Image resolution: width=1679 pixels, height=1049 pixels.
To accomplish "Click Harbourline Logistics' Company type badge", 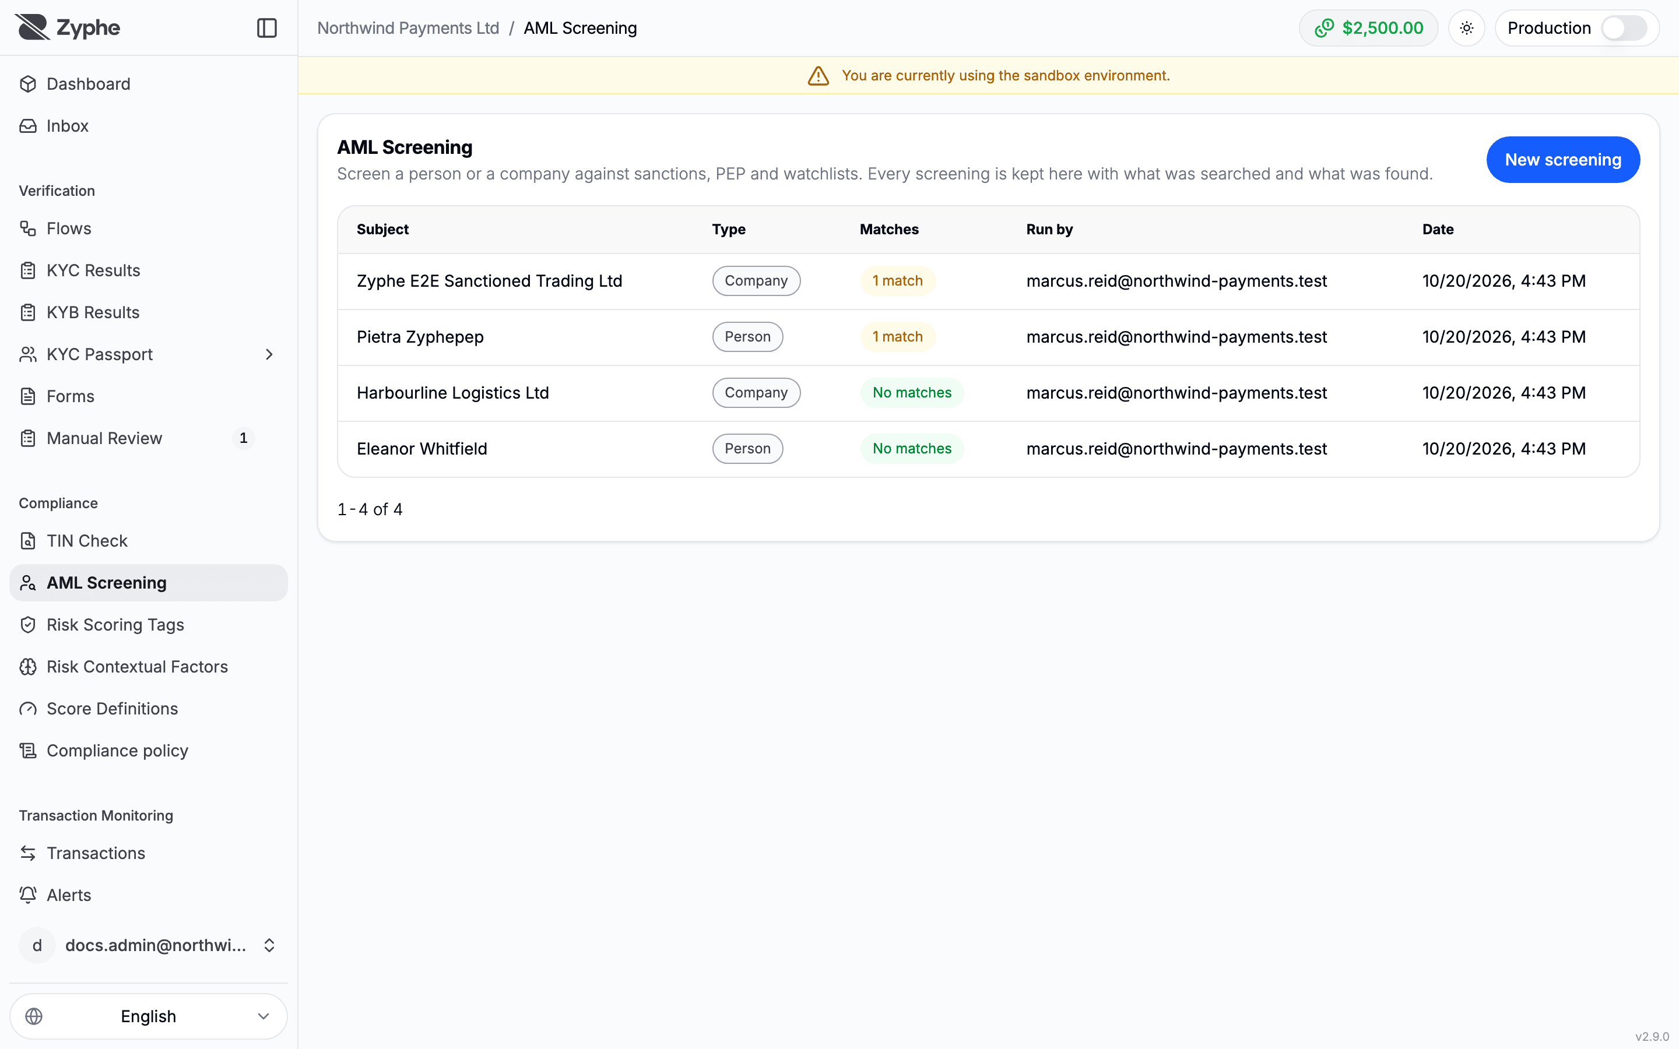I will [x=756, y=393].
